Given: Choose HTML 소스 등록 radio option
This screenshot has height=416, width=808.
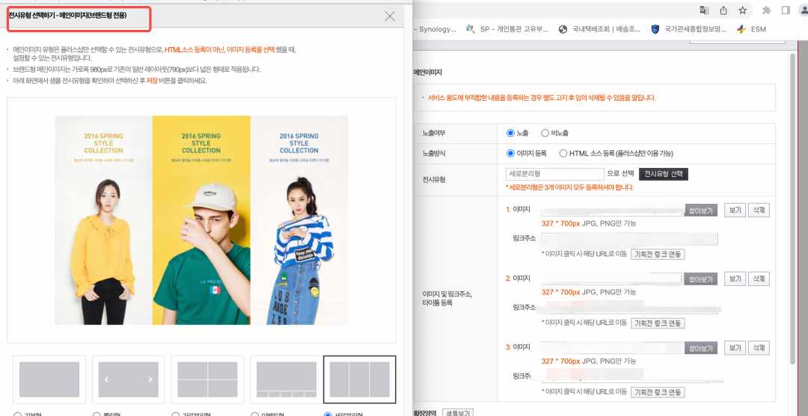Looking at the screenshot, I should pos(563,153).
